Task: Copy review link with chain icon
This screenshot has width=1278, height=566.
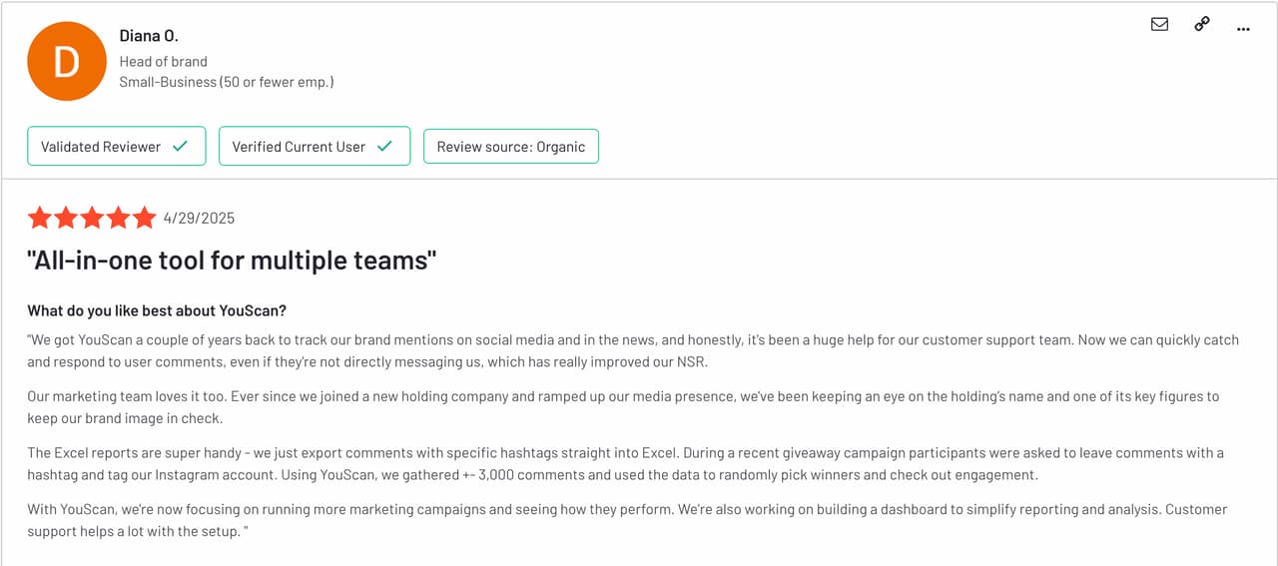Action: pos(1201,25)
